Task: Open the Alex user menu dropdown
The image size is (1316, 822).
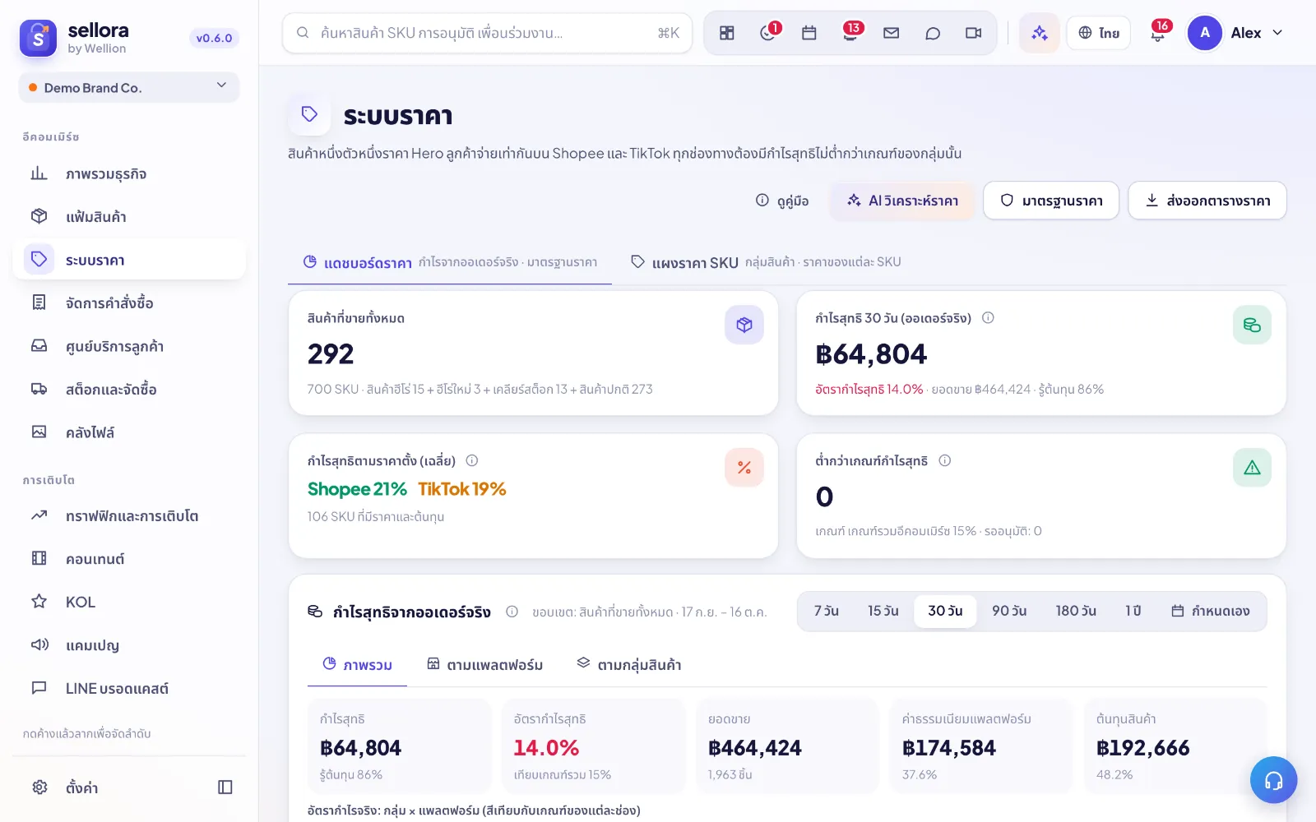Action: point(1236,33)
